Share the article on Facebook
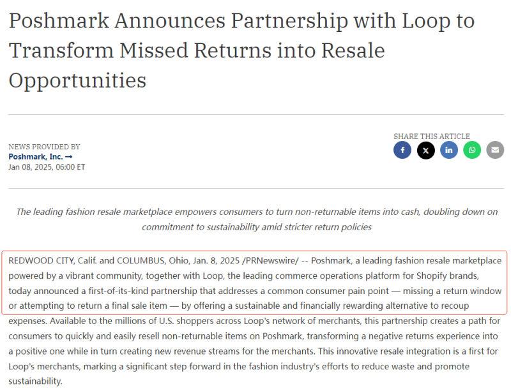 402,151
